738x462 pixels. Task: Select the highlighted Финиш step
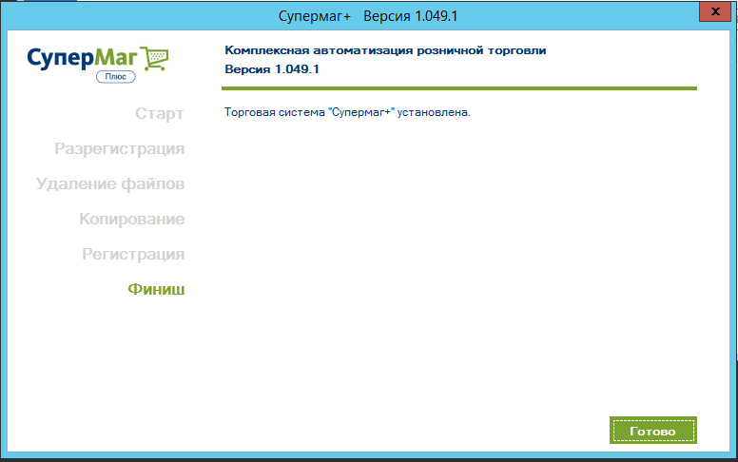156,289
